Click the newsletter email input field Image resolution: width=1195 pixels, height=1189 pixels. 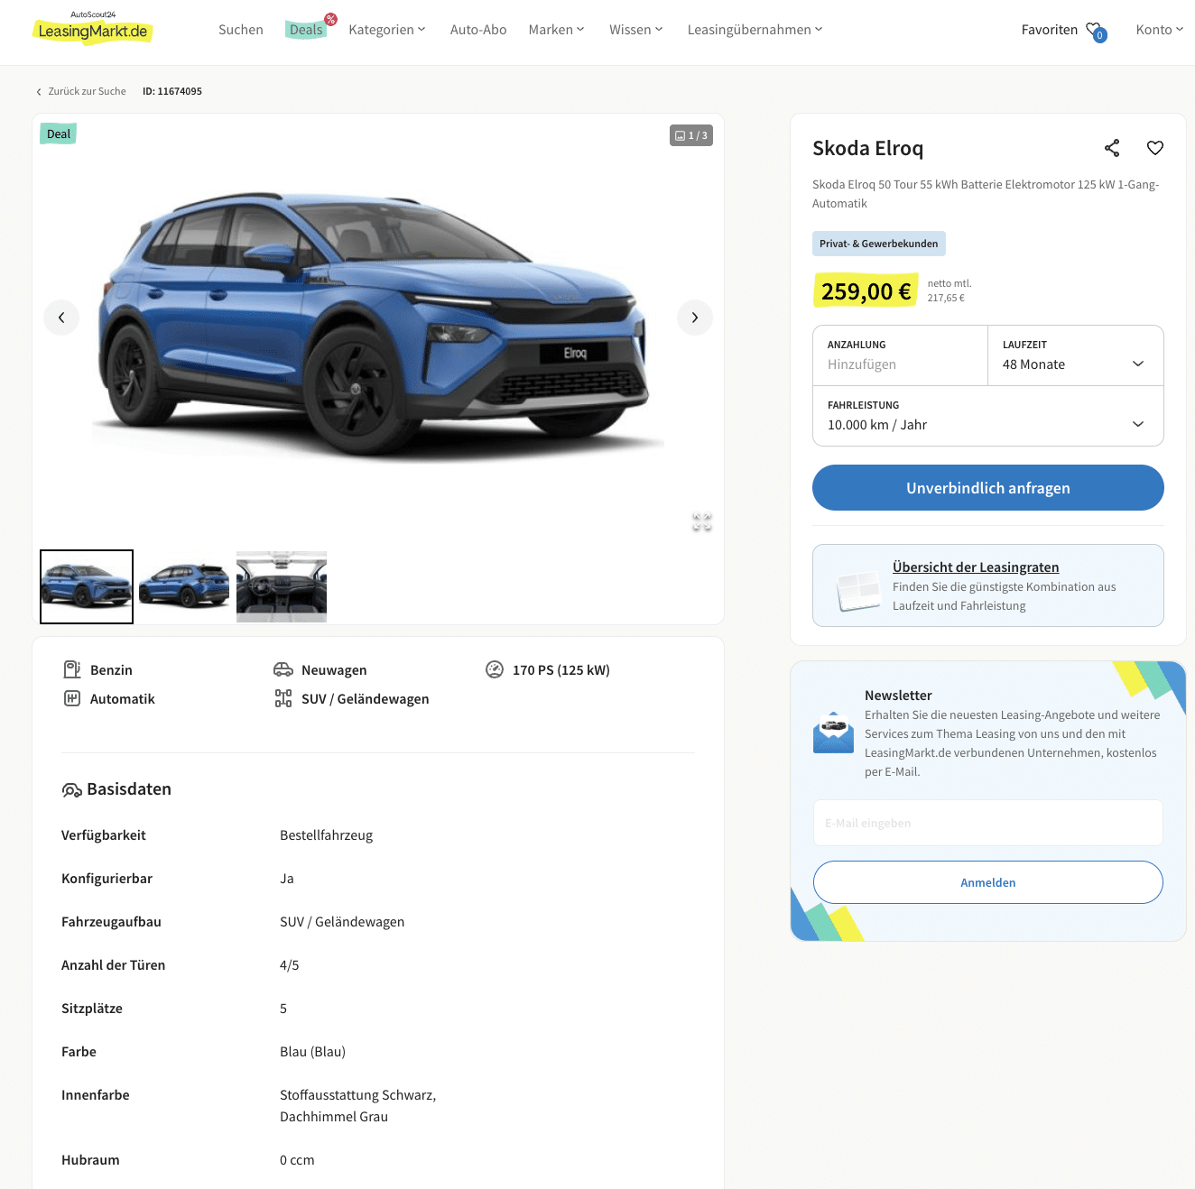tap(988, 823)
